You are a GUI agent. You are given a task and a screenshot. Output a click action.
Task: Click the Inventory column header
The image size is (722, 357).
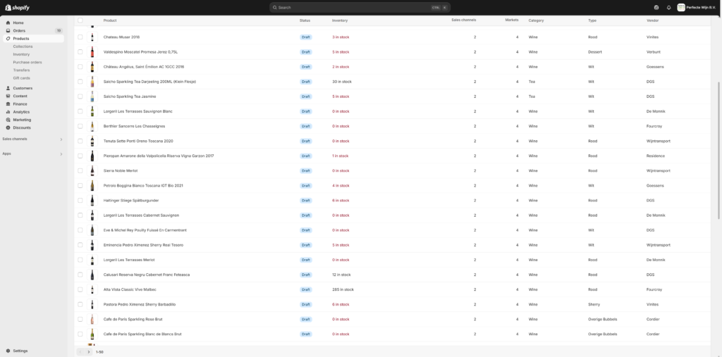(x=340, y=20)
